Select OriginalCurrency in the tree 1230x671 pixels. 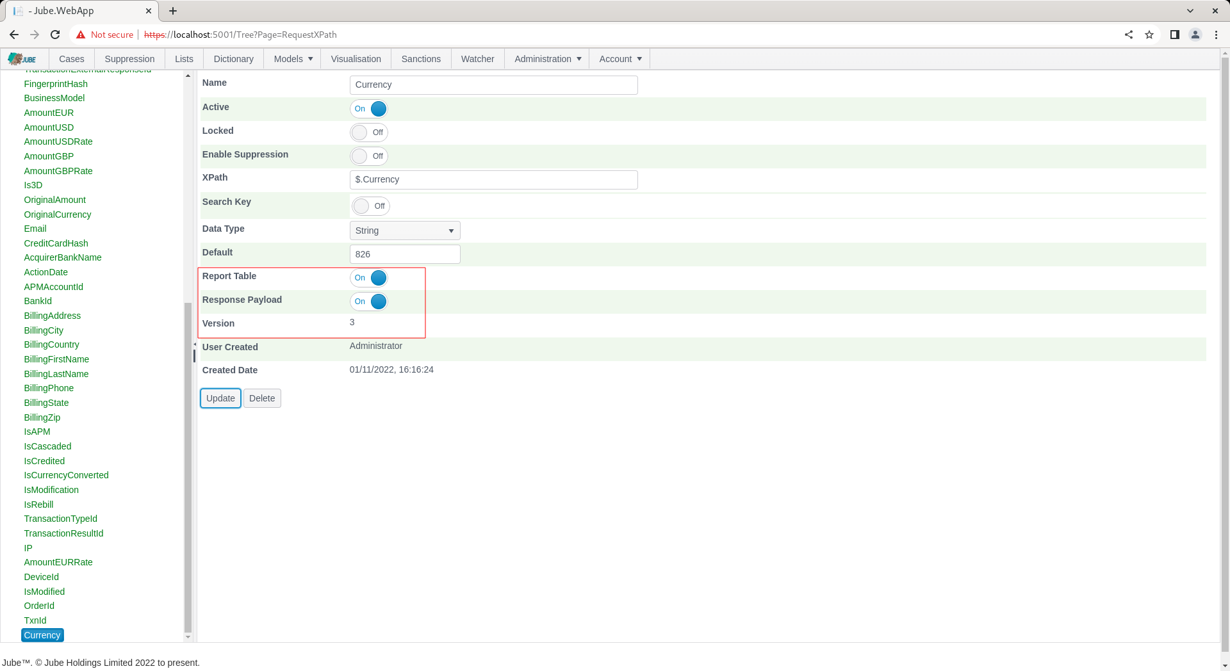point(58,214)
